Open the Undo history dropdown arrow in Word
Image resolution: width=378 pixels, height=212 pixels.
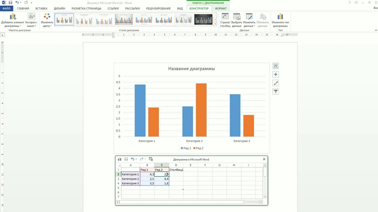click(20, 2)
